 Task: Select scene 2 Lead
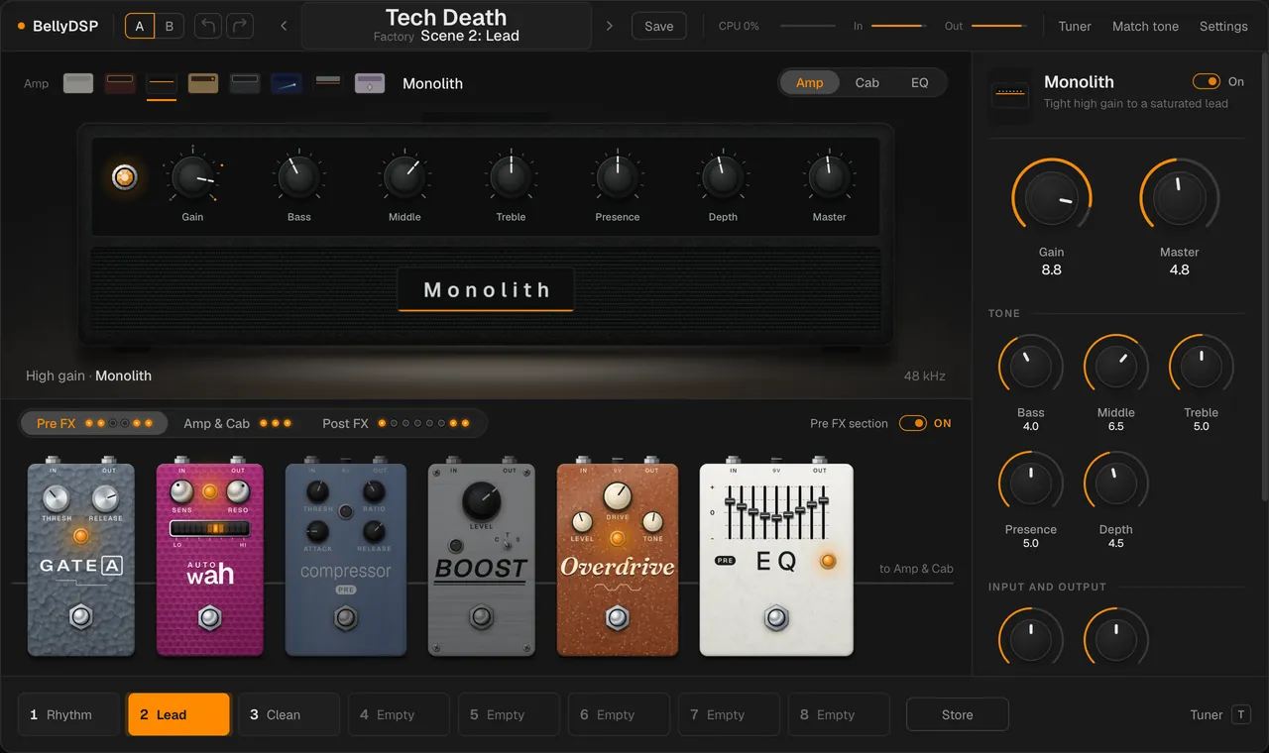[178, 714]
